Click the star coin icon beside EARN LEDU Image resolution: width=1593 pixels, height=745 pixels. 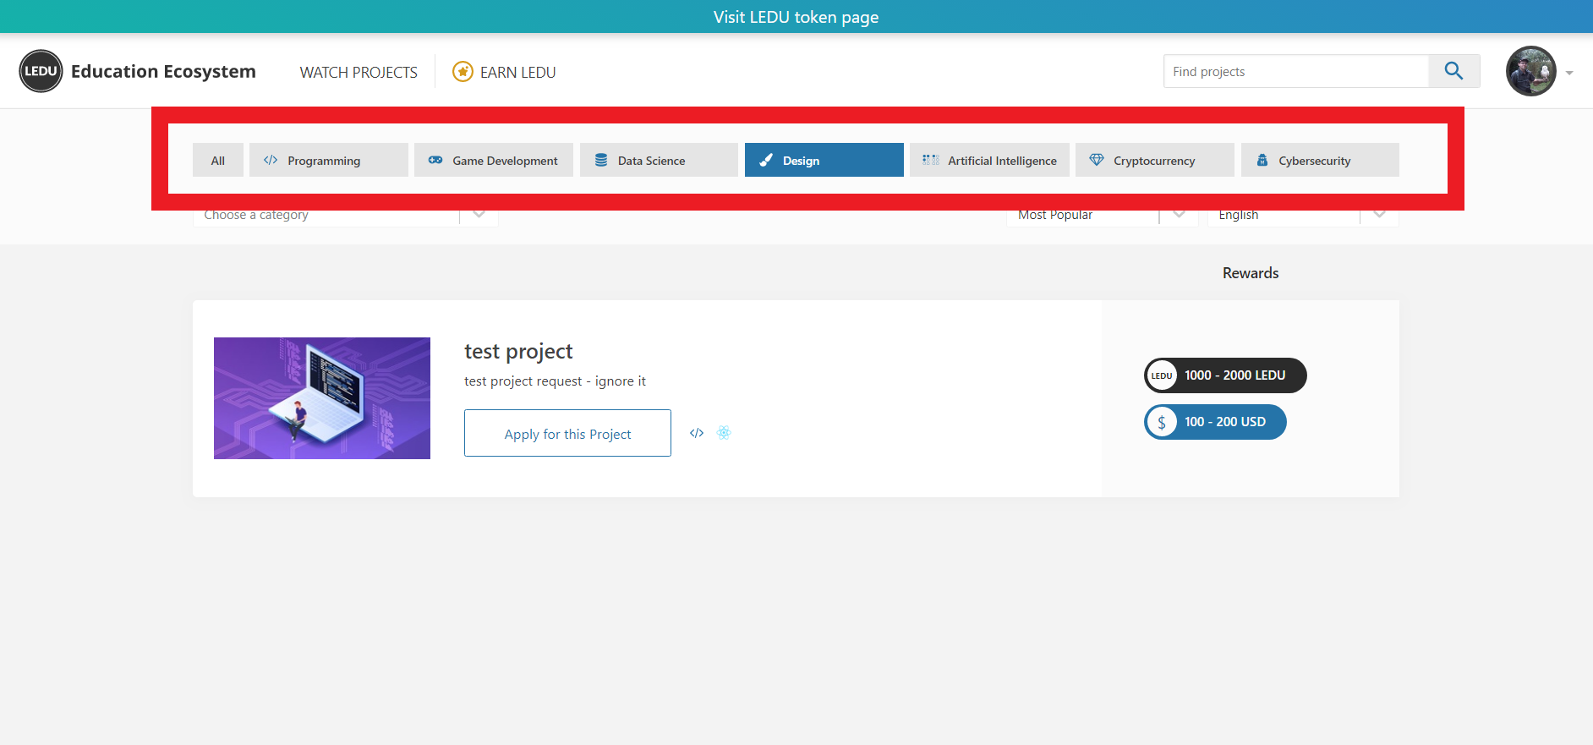point(463,72)
